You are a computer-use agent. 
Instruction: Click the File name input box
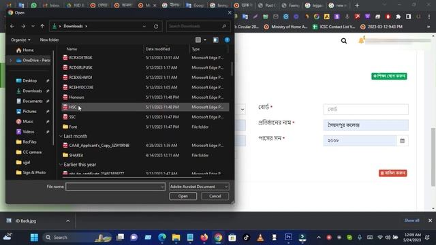coord(115,186)
